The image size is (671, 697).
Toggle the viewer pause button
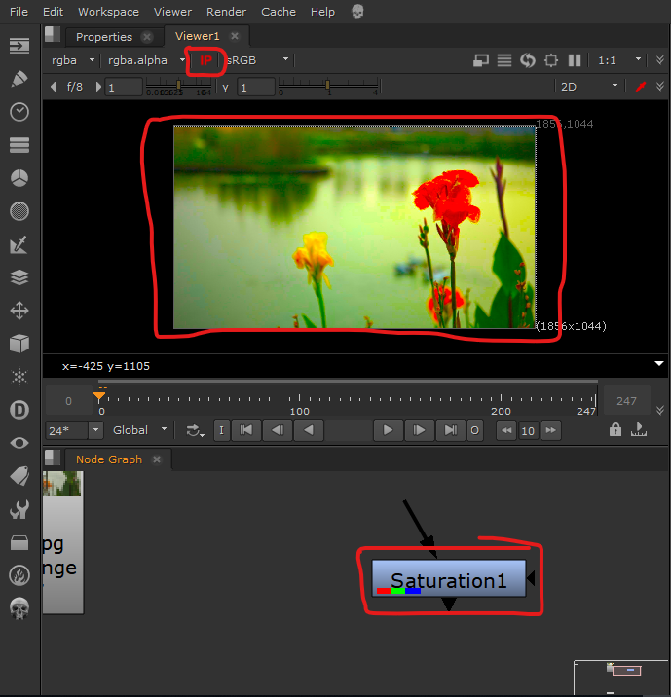coord(575,60)
